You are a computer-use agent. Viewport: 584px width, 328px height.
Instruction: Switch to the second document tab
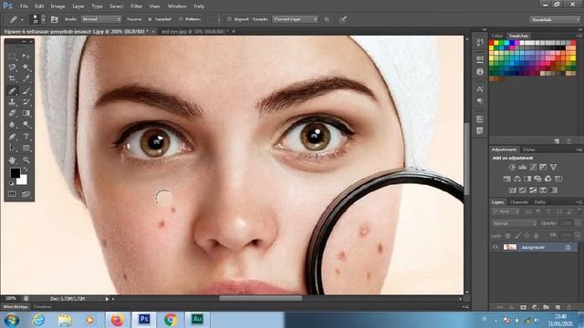pyautogui.click(x=194, y=32)
